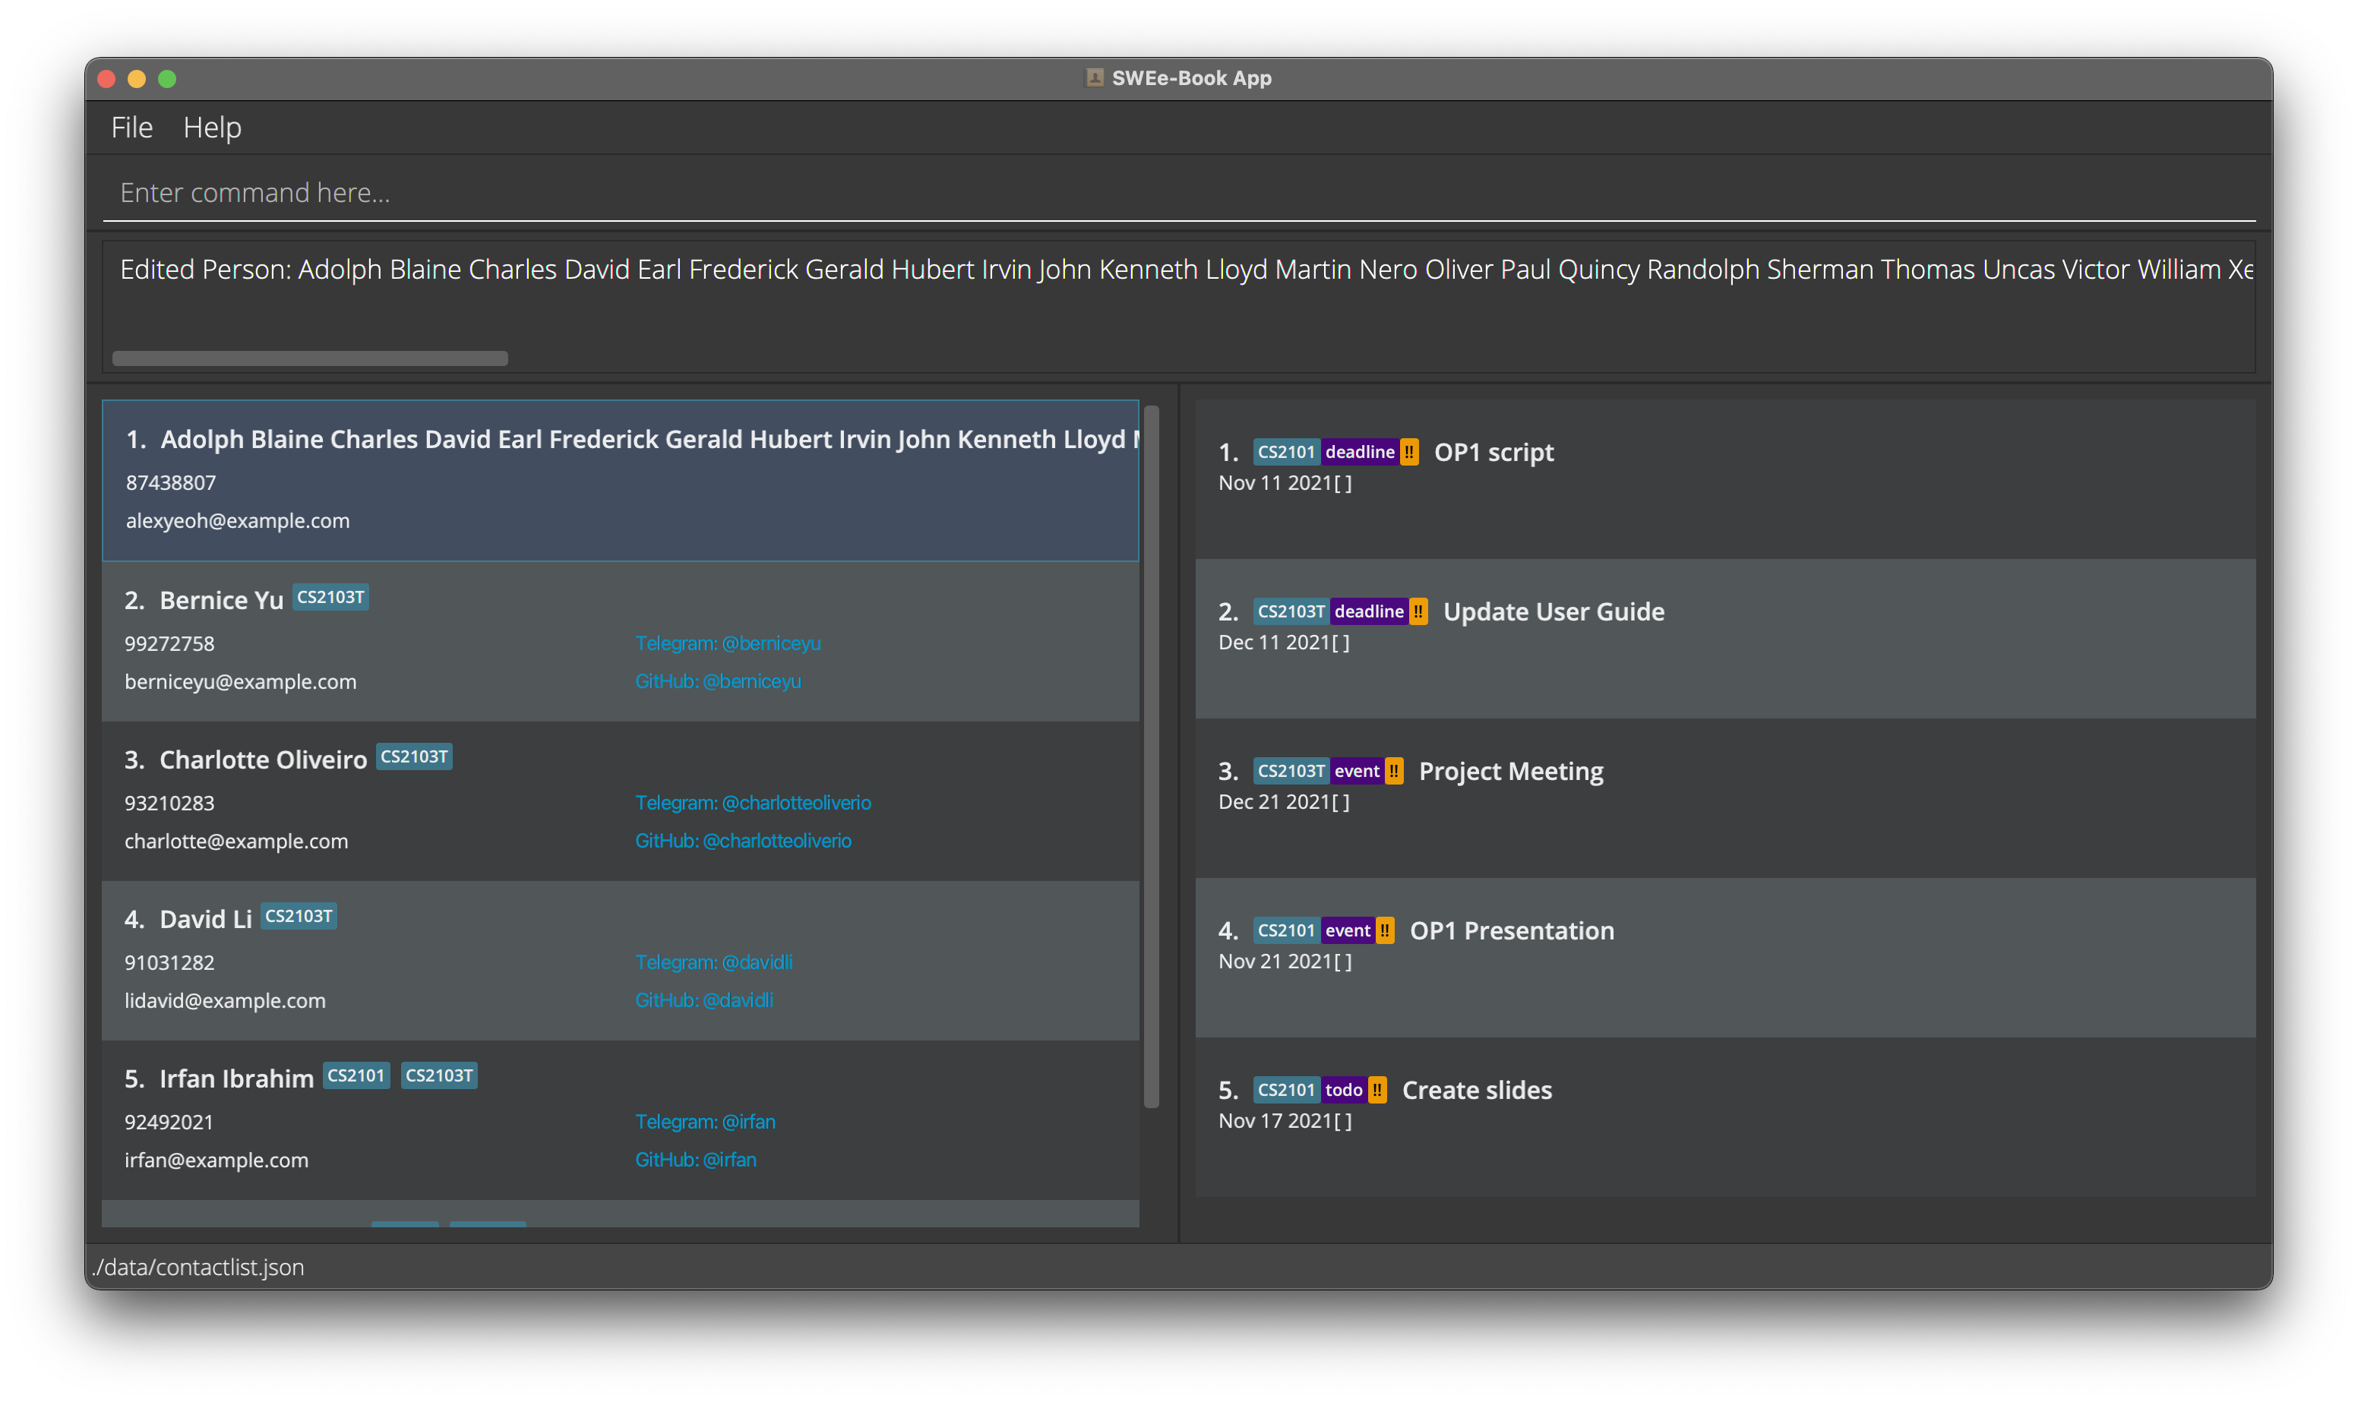Open Irfan's GitHub link
Image resolution: width=2358 pixels, height=1402 pixels.
pyautogui.click(x=695, y=1159)
